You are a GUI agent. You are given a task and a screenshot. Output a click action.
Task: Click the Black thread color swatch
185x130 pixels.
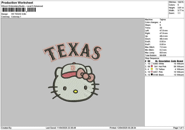(152, 75)
